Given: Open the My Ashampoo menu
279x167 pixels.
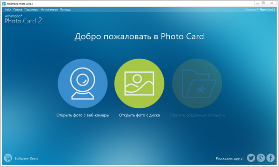Looking at the screenshot, I should click(x=49, y=10).
